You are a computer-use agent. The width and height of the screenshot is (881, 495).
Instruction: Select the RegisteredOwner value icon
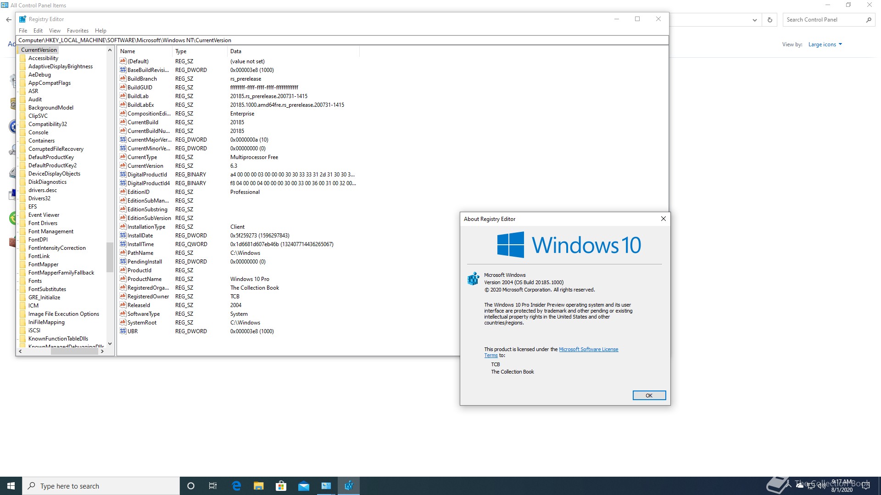click(123, 296)
